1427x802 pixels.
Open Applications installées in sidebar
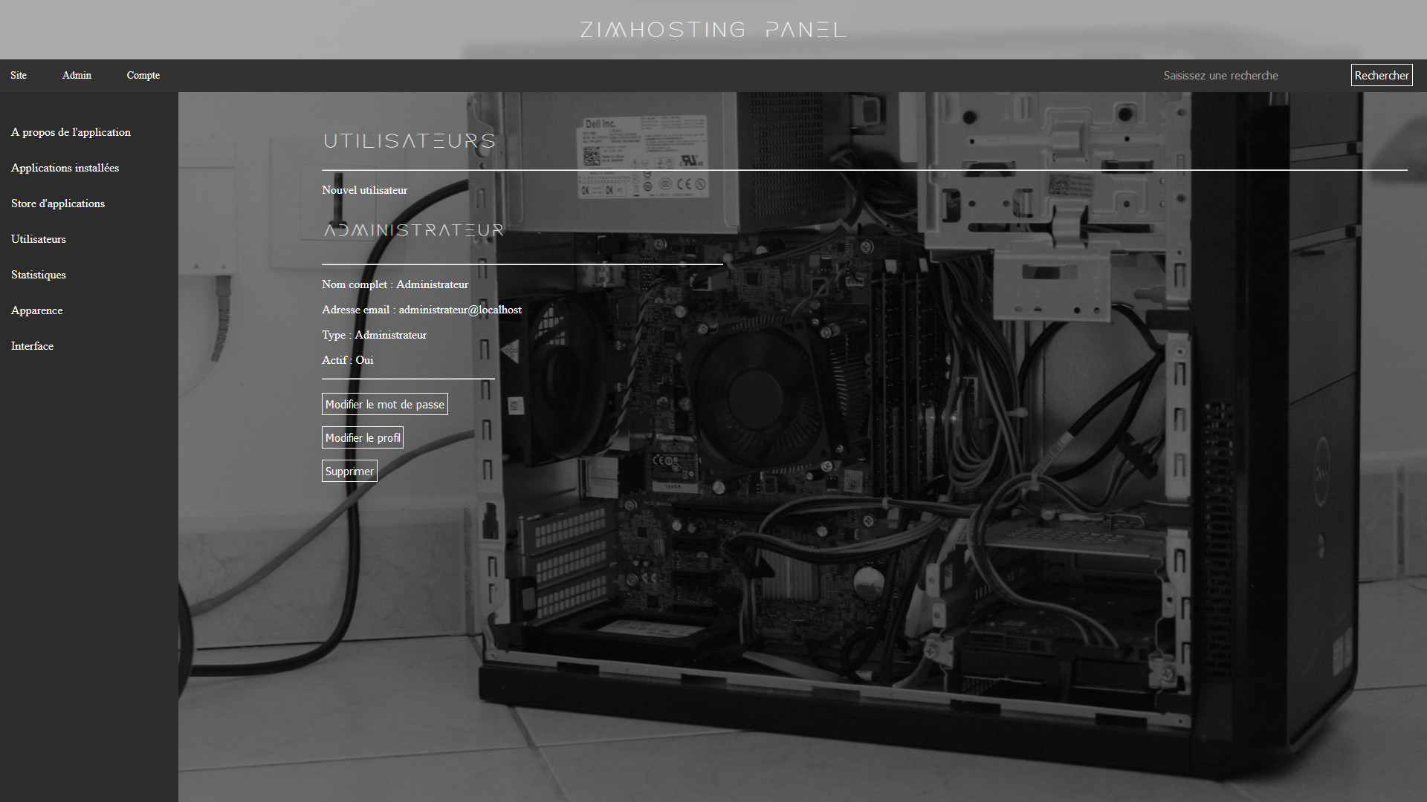65,168
